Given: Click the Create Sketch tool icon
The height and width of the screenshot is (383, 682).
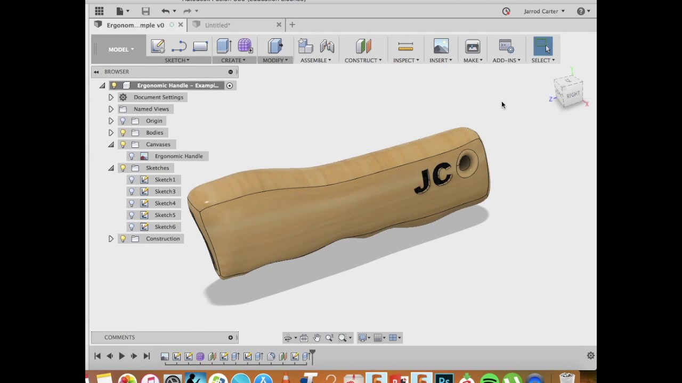Looking at the screenshot, I should click(158, 46).
